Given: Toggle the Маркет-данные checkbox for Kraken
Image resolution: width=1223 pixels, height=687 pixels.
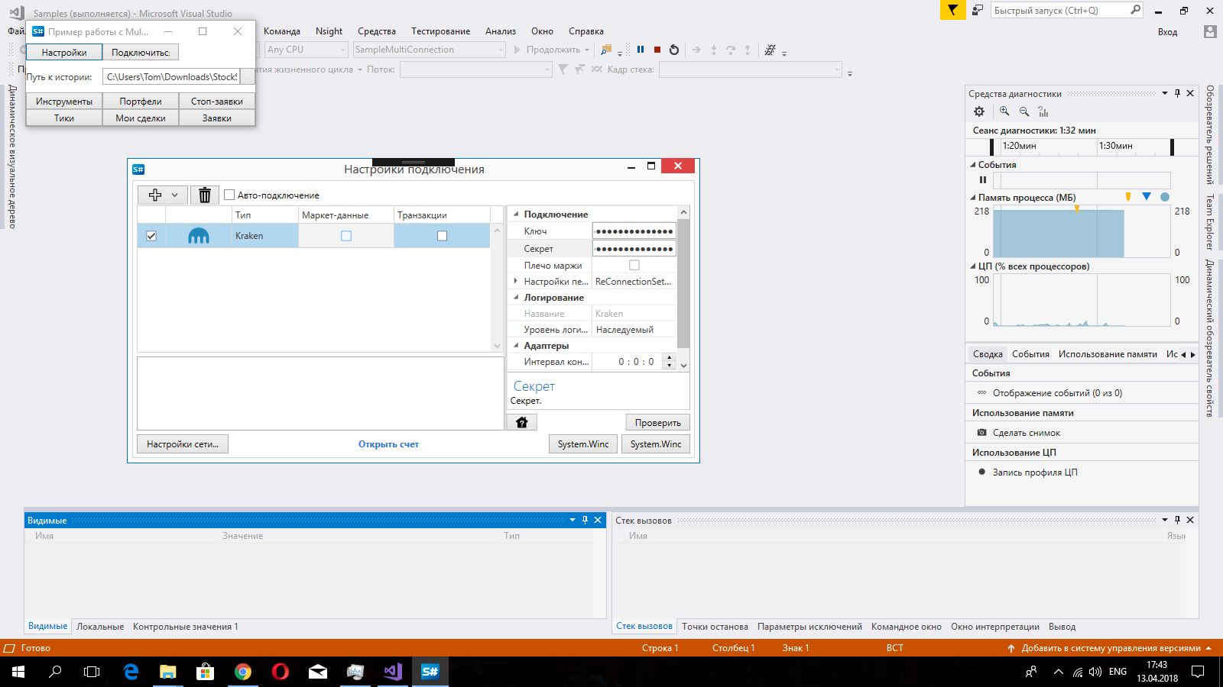Looking at the screenshot, I should (346, 236).
